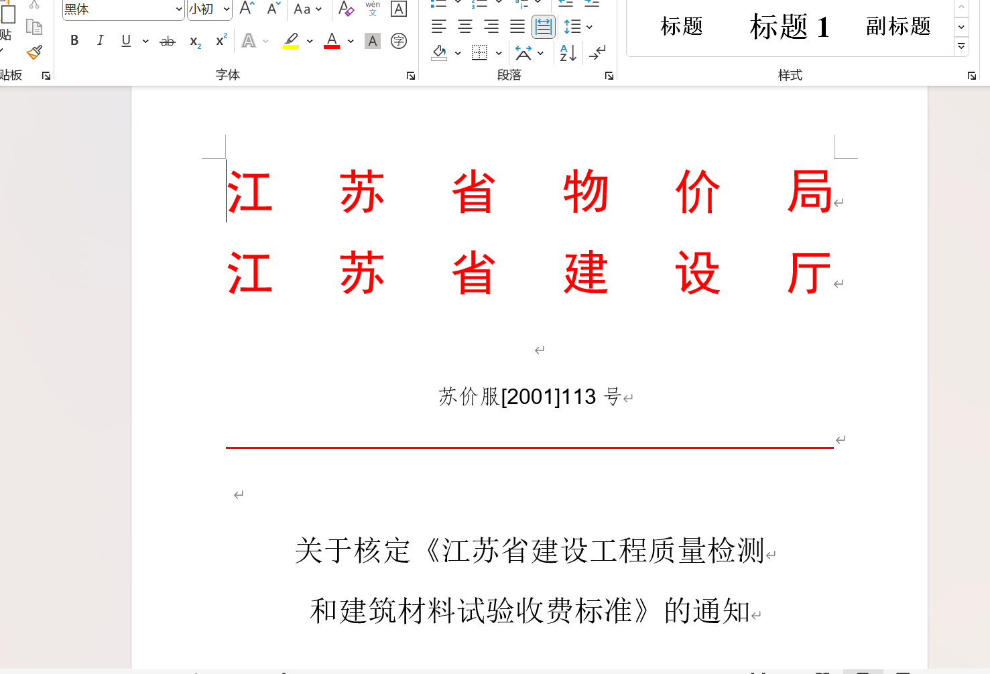
Task: Open the shading color dropdown arrow
Action: pyautogui.click(x=458, y=53)
